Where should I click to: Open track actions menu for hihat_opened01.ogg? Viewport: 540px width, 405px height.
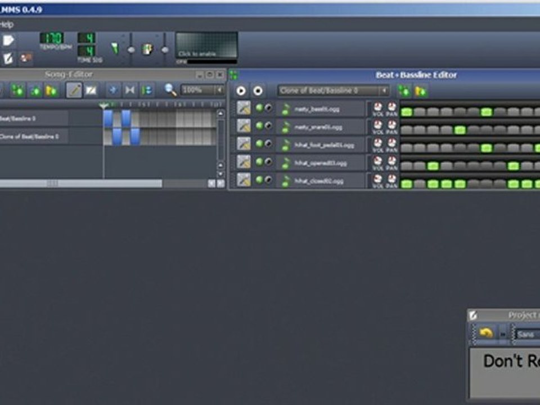point(244,162)
